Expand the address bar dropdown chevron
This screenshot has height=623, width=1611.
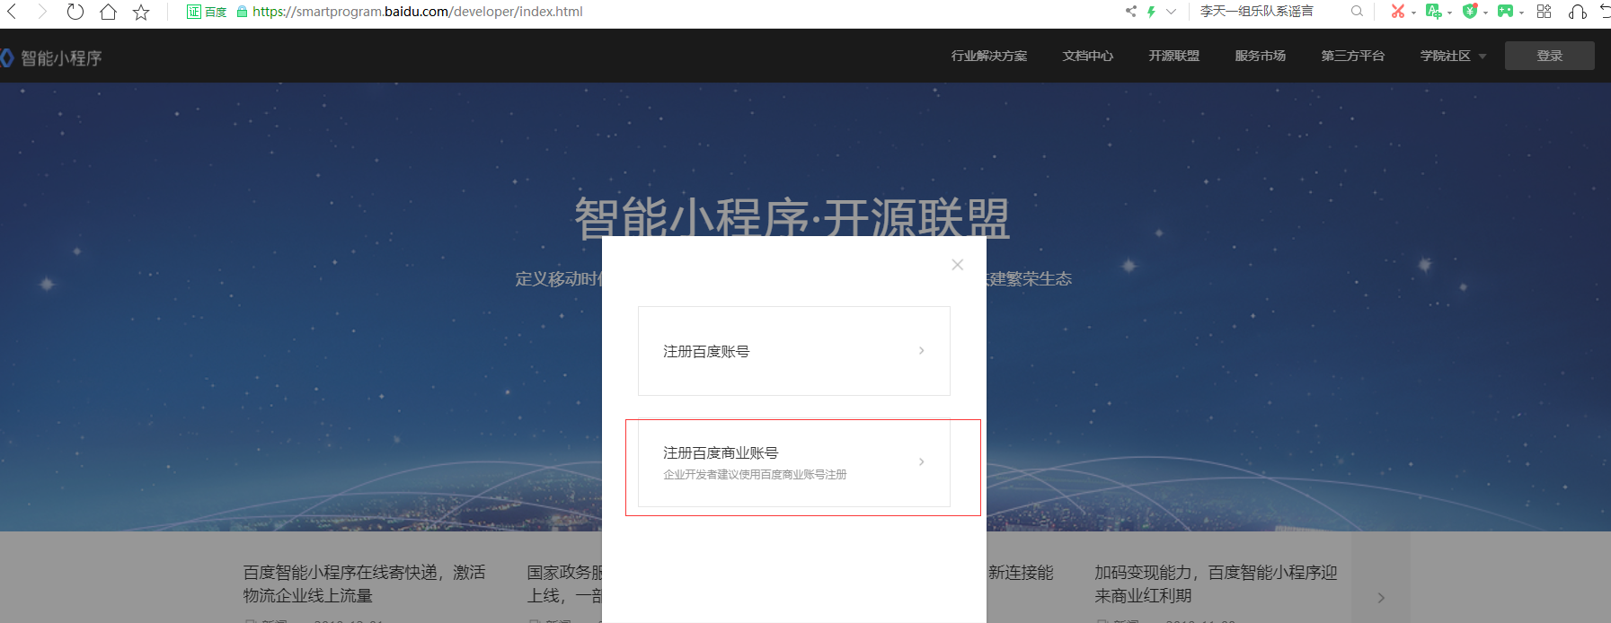pos(1171,12)
